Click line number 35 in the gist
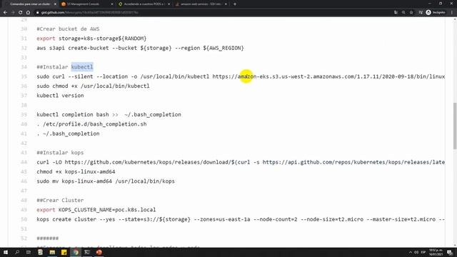The image size is (457, 257). [x=24, y=76]
